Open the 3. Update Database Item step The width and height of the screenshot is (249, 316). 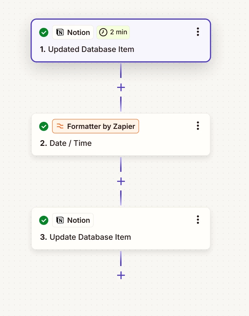[x=121, y=228]
